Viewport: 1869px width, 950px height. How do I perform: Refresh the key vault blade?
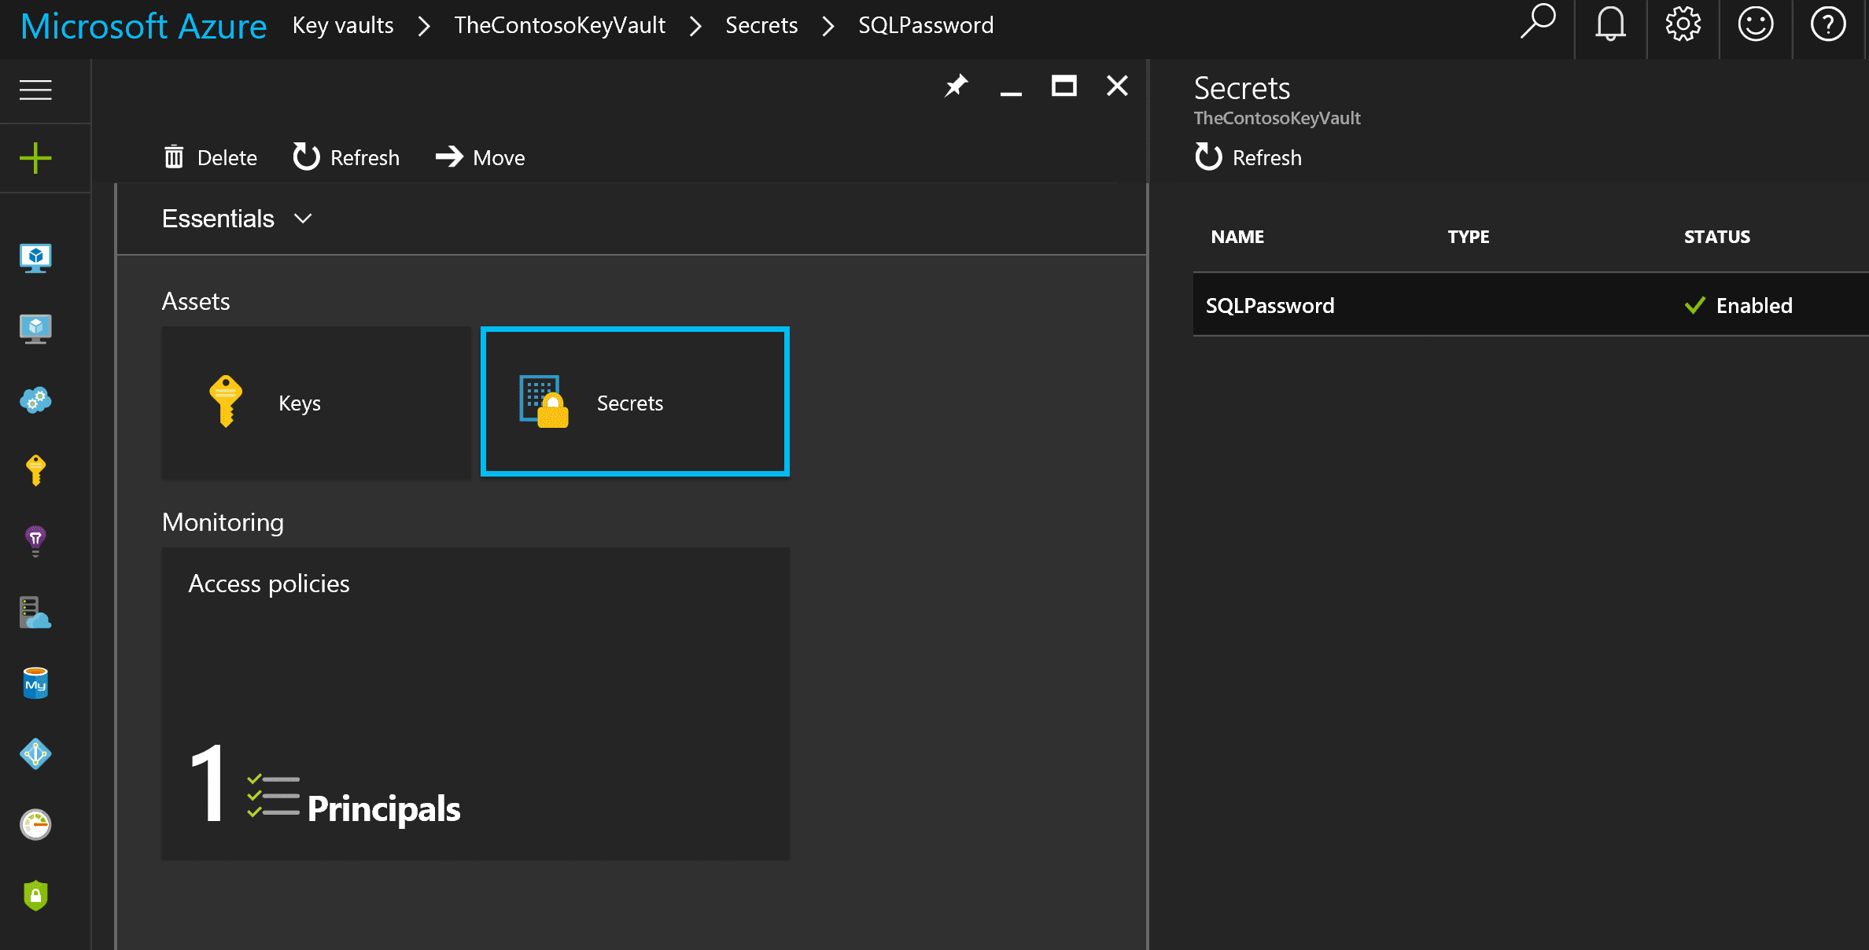(x=346, y=157)
